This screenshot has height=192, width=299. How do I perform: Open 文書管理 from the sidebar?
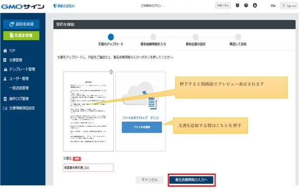click(16, 60)
